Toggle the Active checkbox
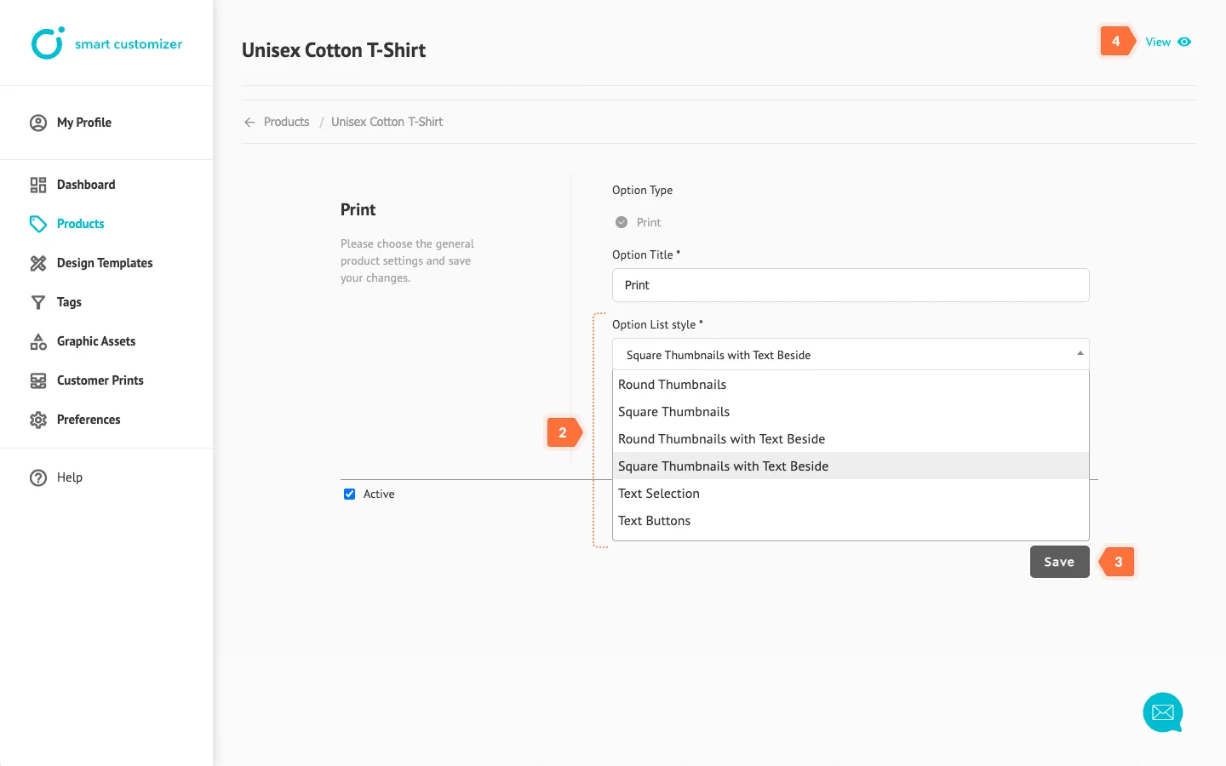Viewport: 1226px width, 766px height. pyautogui.click(x=349, y=494)
